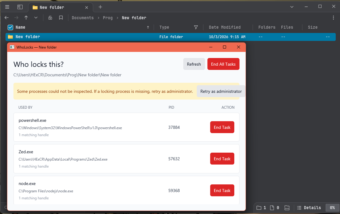Sort by Files column header
The image size is (340, 214).
[x=287, y=27]
